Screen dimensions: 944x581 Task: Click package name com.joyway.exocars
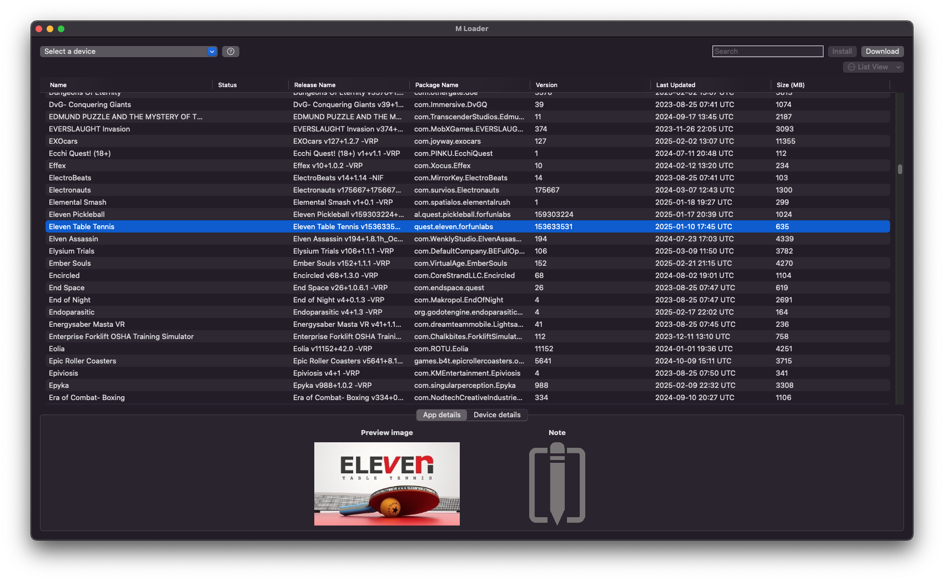(x=448, y=142)
